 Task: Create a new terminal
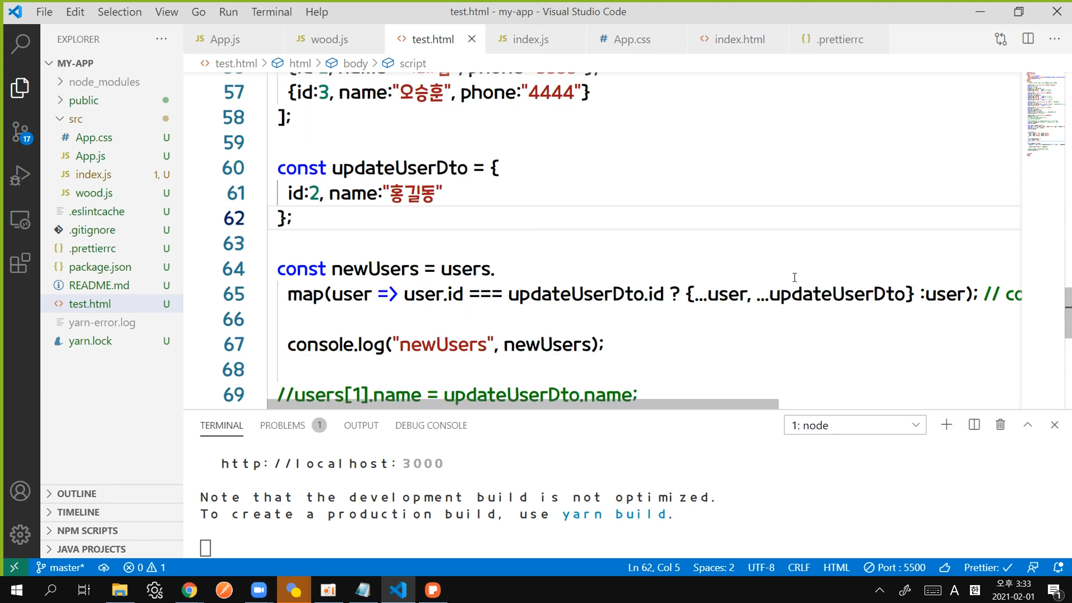[946, 425]
